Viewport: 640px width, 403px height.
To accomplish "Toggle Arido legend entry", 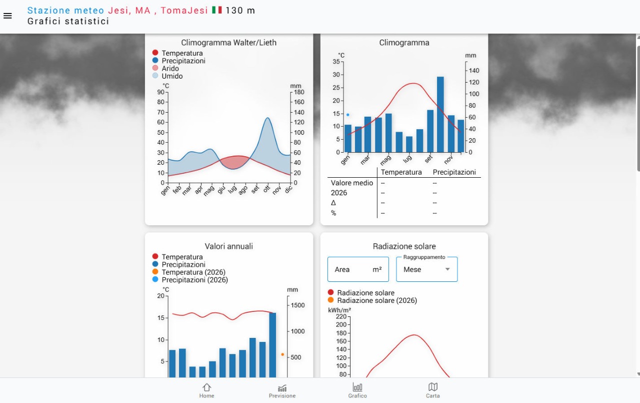I will click(x=170, y=69).
